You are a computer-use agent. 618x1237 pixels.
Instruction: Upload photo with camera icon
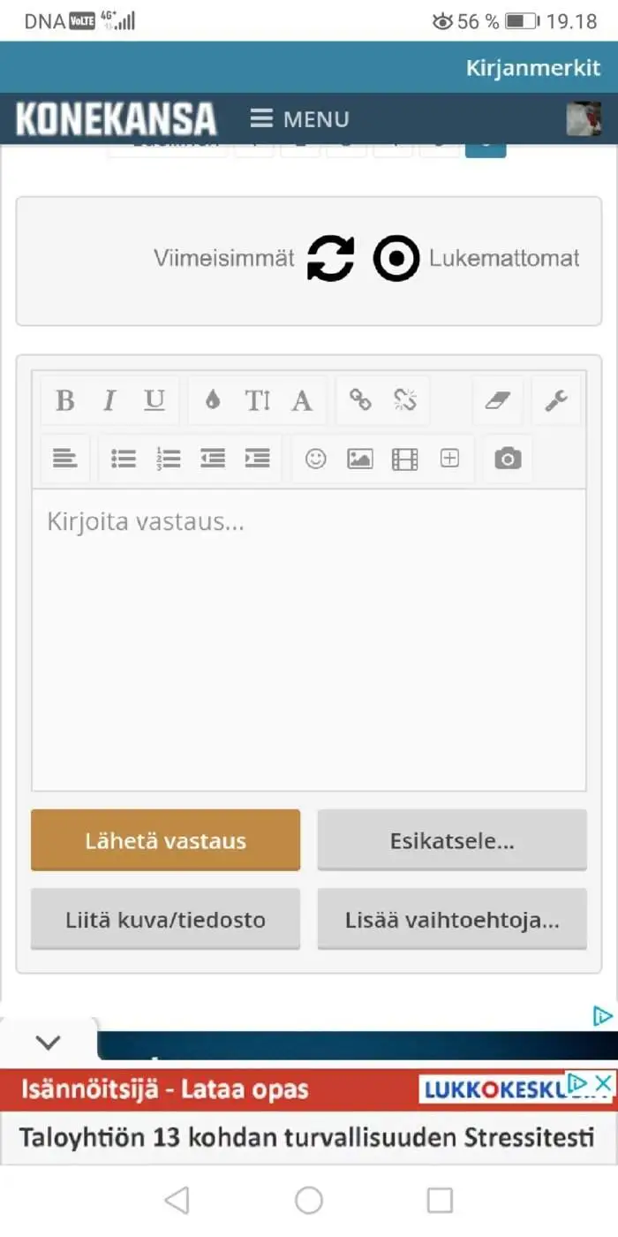coord(508,459)
